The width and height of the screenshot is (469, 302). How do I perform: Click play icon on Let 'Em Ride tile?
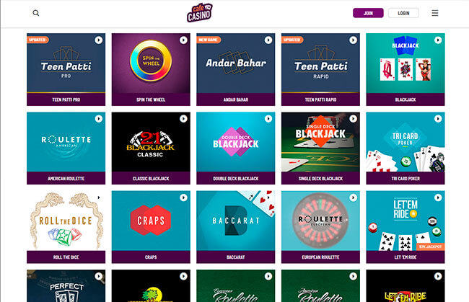tap(438, 197)
